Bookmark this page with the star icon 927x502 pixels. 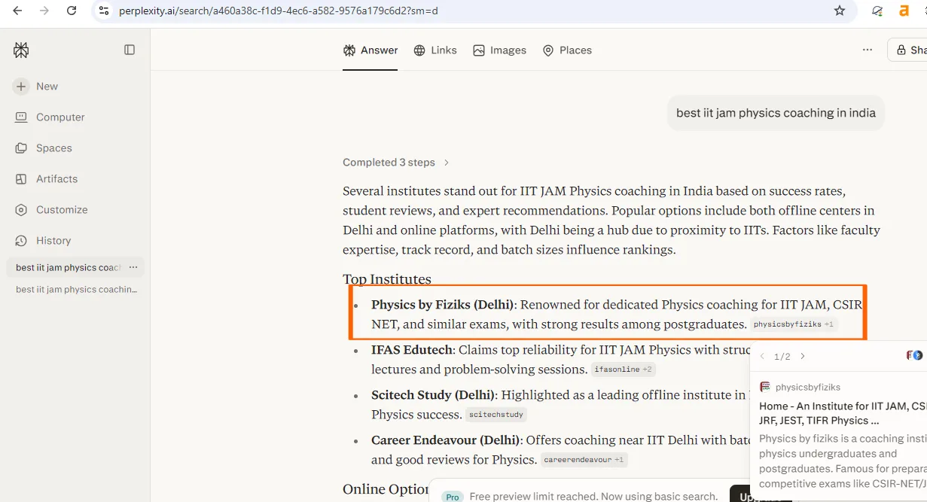840,11
